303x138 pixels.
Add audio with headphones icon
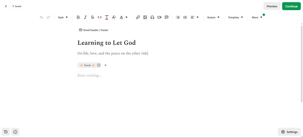point(152,17)
